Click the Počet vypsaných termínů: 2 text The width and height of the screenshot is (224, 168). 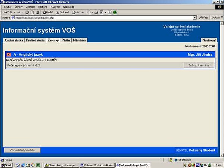coord(24,65)
